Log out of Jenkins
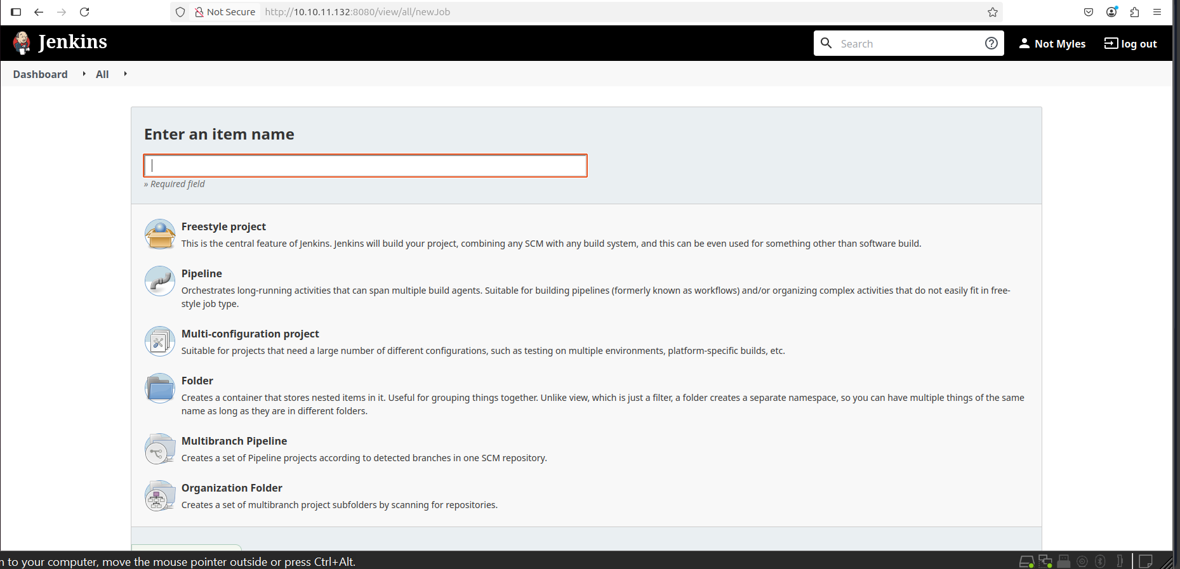The image size is (1180, 569). point(1139,44)
